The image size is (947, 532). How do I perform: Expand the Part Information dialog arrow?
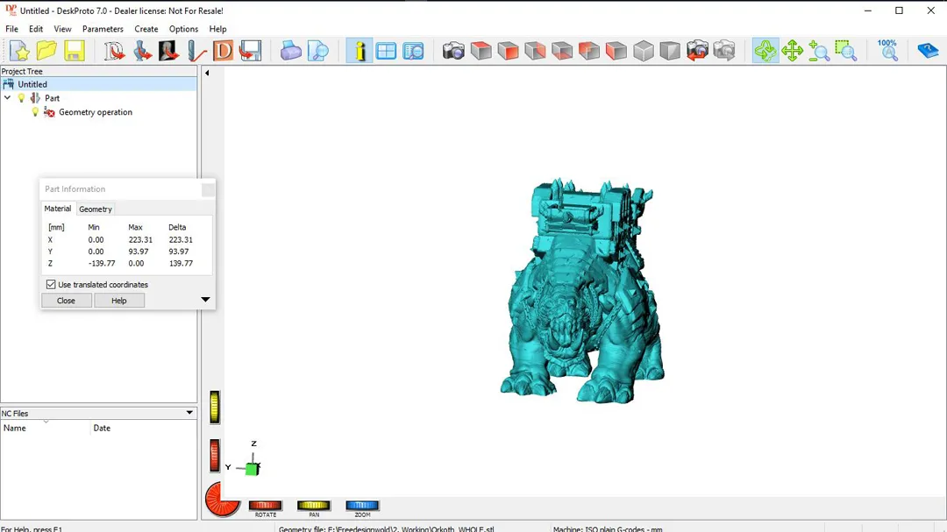tap(205, 300)
